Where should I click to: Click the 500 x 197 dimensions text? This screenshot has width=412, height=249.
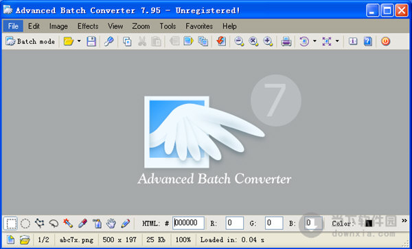pyautogui.click(x=119, y=240)
